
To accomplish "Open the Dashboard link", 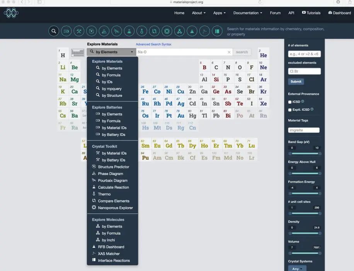I will pos(340,13).
